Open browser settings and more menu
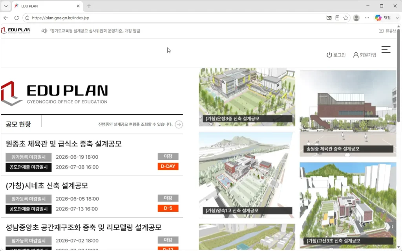This screenshot has height=251, width=402. pos(367,18)
